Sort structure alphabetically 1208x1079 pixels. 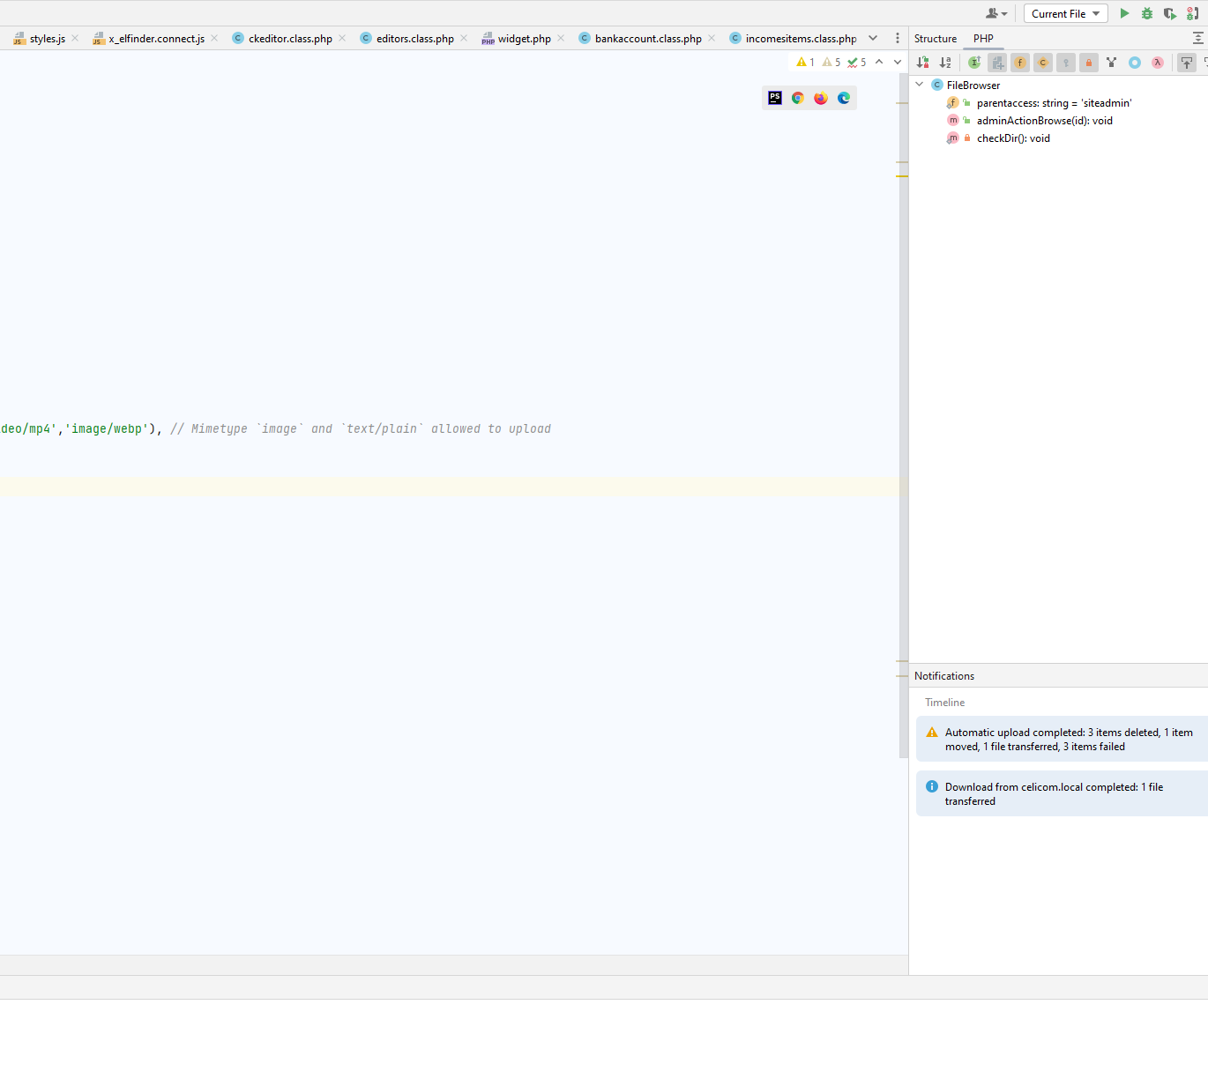coord(945,63)
